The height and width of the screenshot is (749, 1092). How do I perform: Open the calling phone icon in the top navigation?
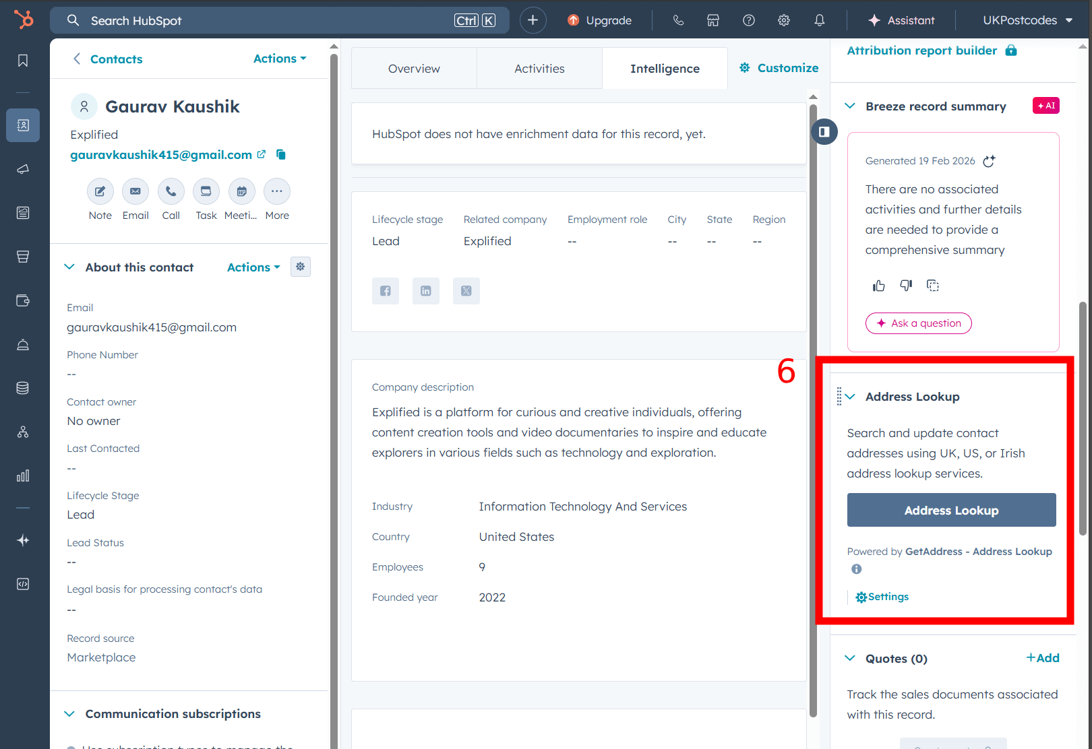pos(678,20)
